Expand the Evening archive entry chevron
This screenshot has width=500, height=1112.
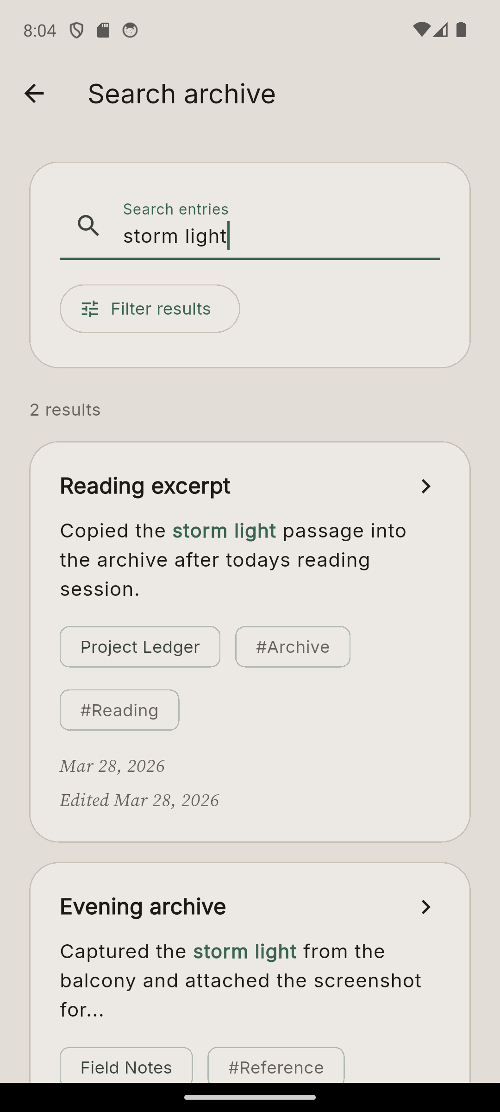tap(426, 907)
